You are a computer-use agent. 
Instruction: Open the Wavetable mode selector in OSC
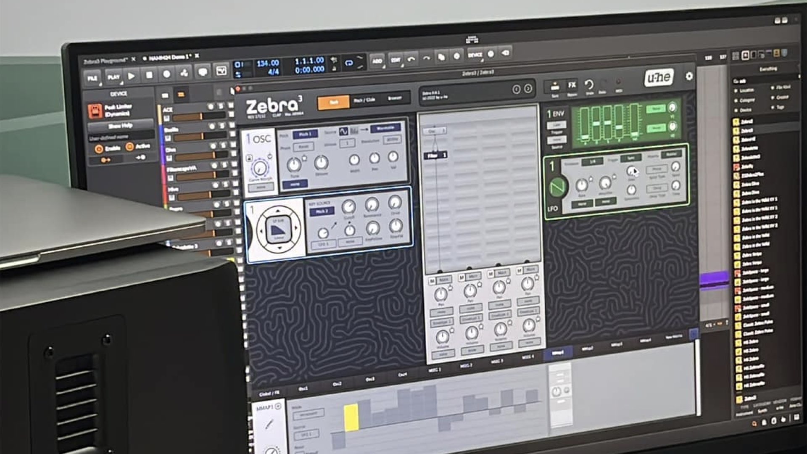[385, 128]
